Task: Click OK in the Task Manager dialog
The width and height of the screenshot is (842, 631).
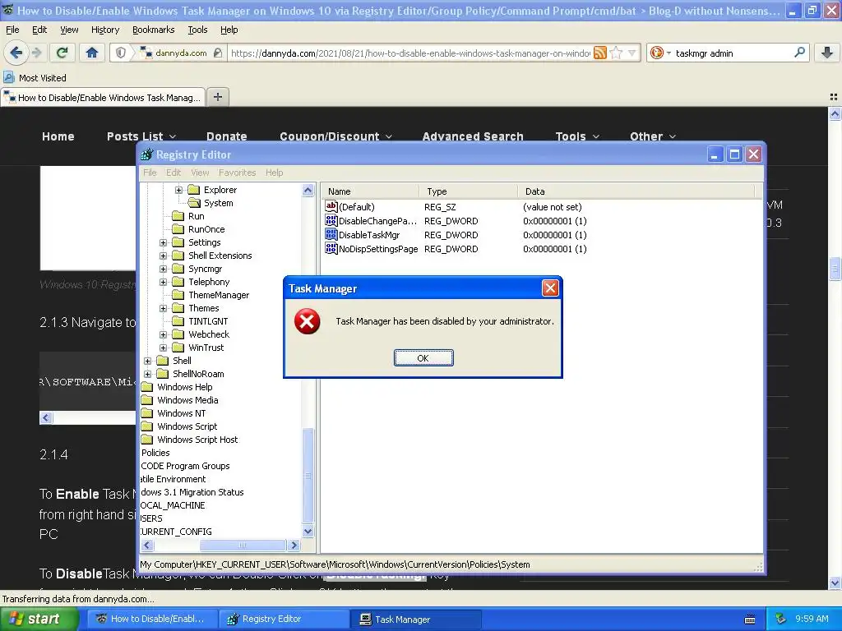Action: click(x=423, y=358)
